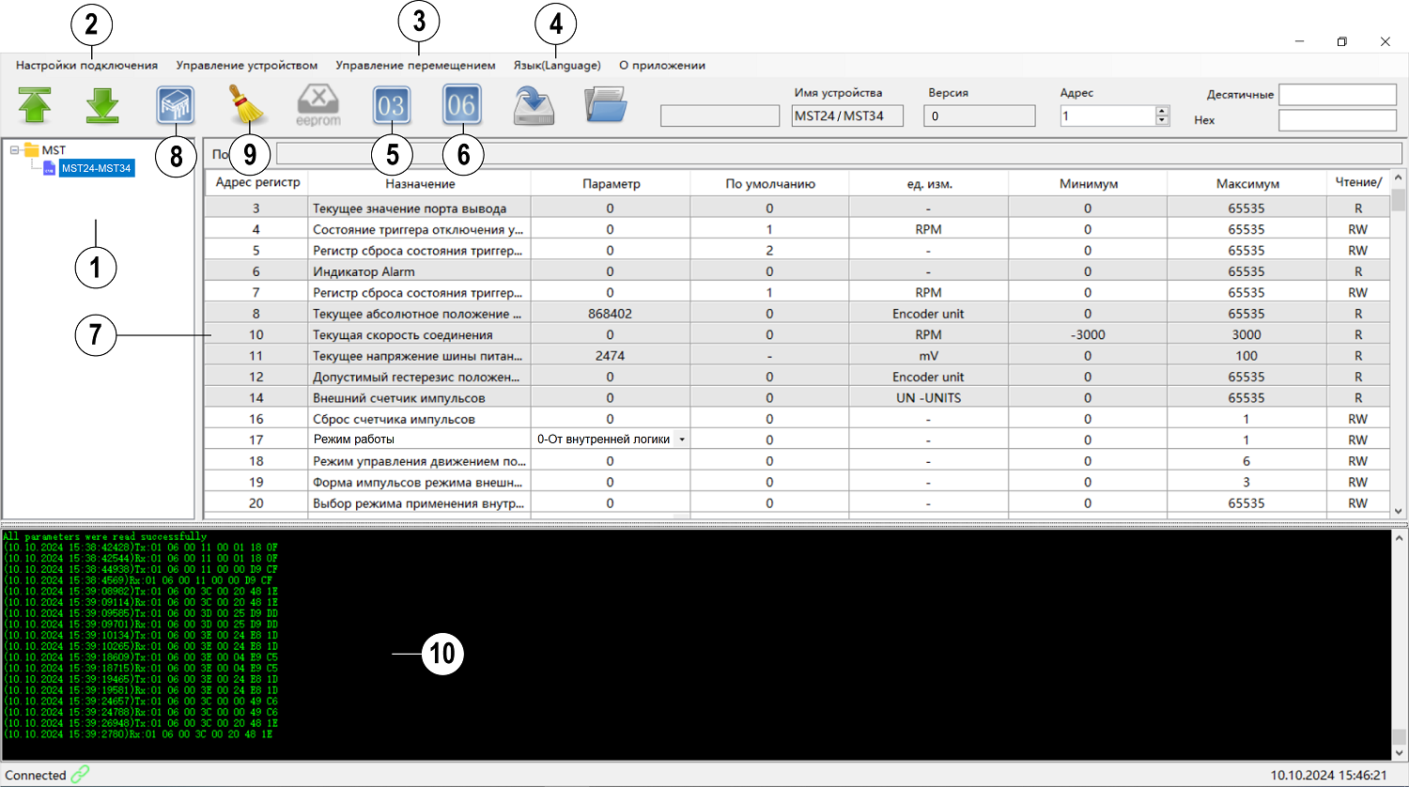Collapse the MST tree folder
This screenshot has width=1409, height=787.
[15, 150]
